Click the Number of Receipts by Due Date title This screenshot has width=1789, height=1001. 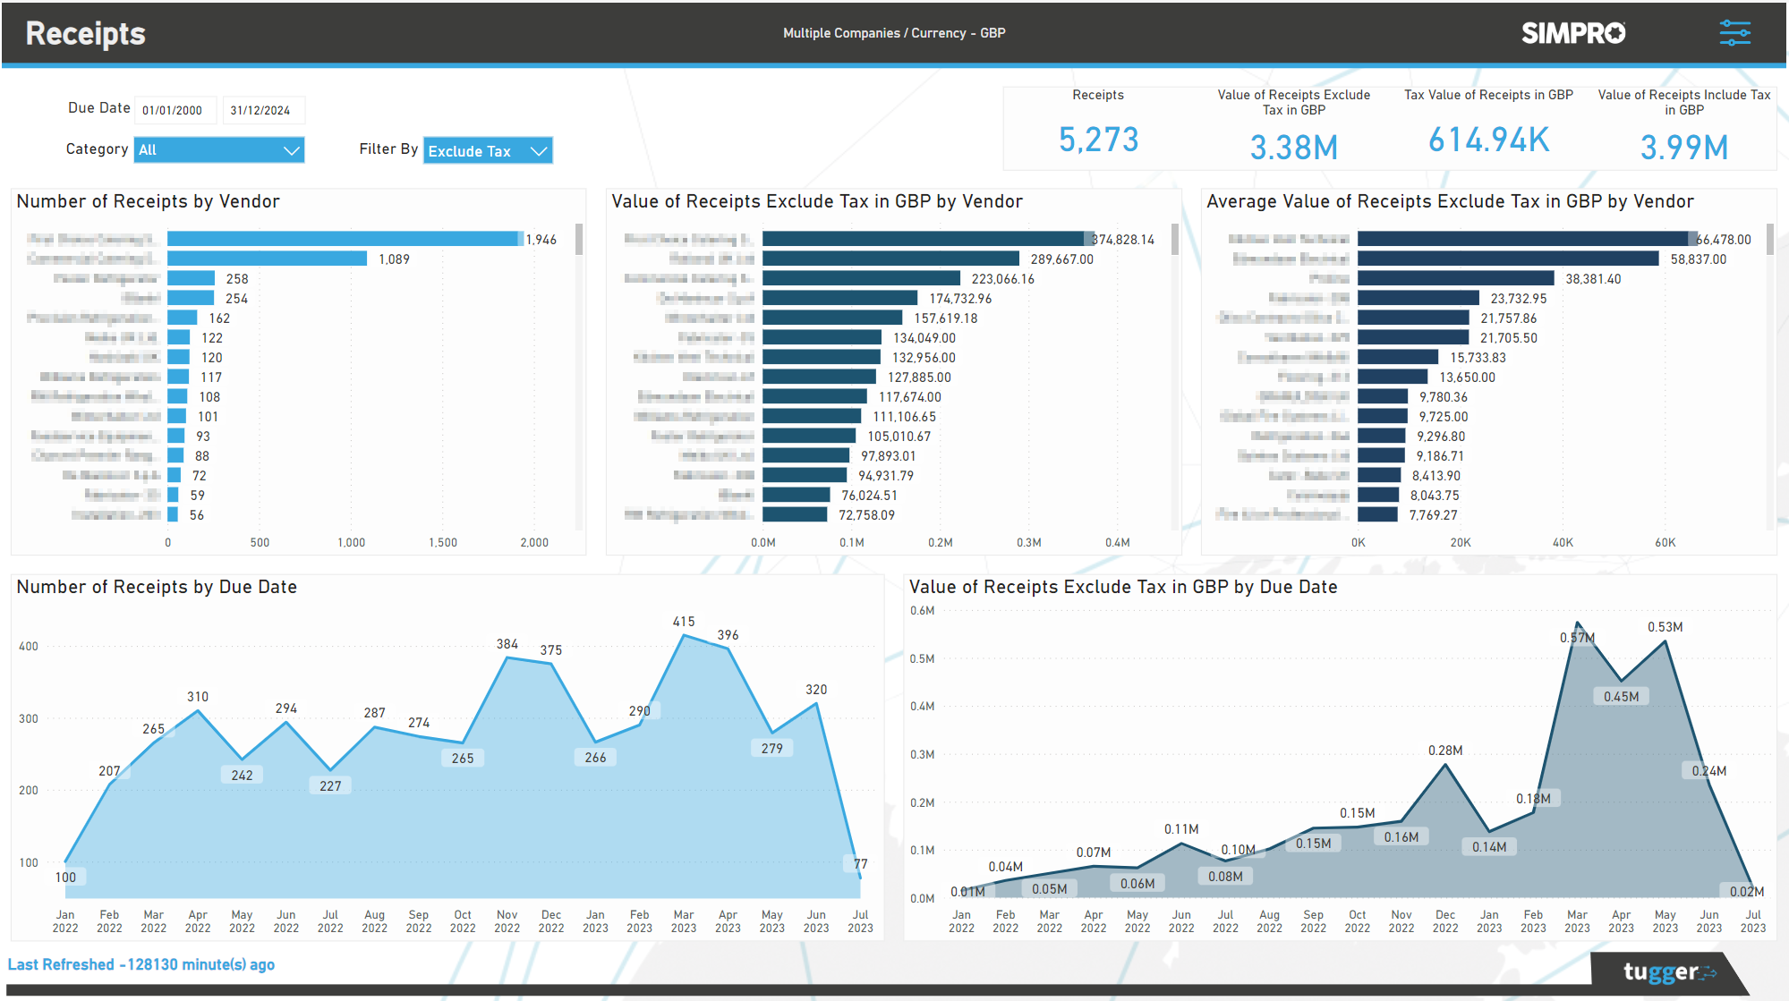click(157, 587)
